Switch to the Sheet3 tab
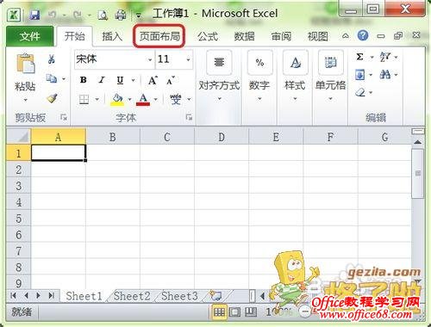Viewport: 431px width, 327px height. pyautogui.click(x=179, y=296)
